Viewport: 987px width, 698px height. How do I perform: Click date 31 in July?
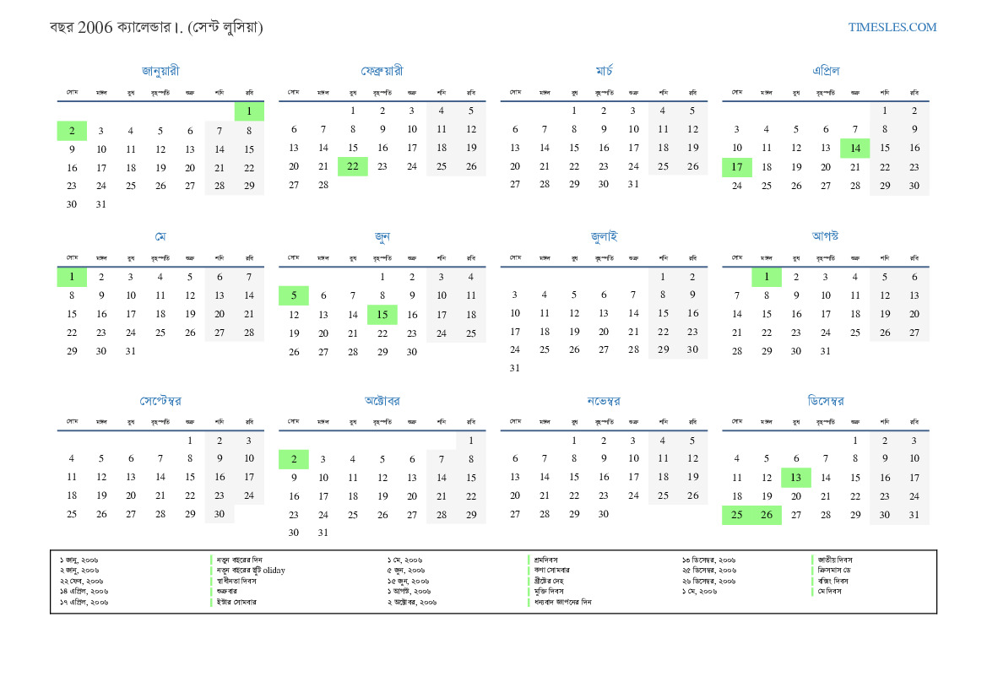click(x=515, y=368)
